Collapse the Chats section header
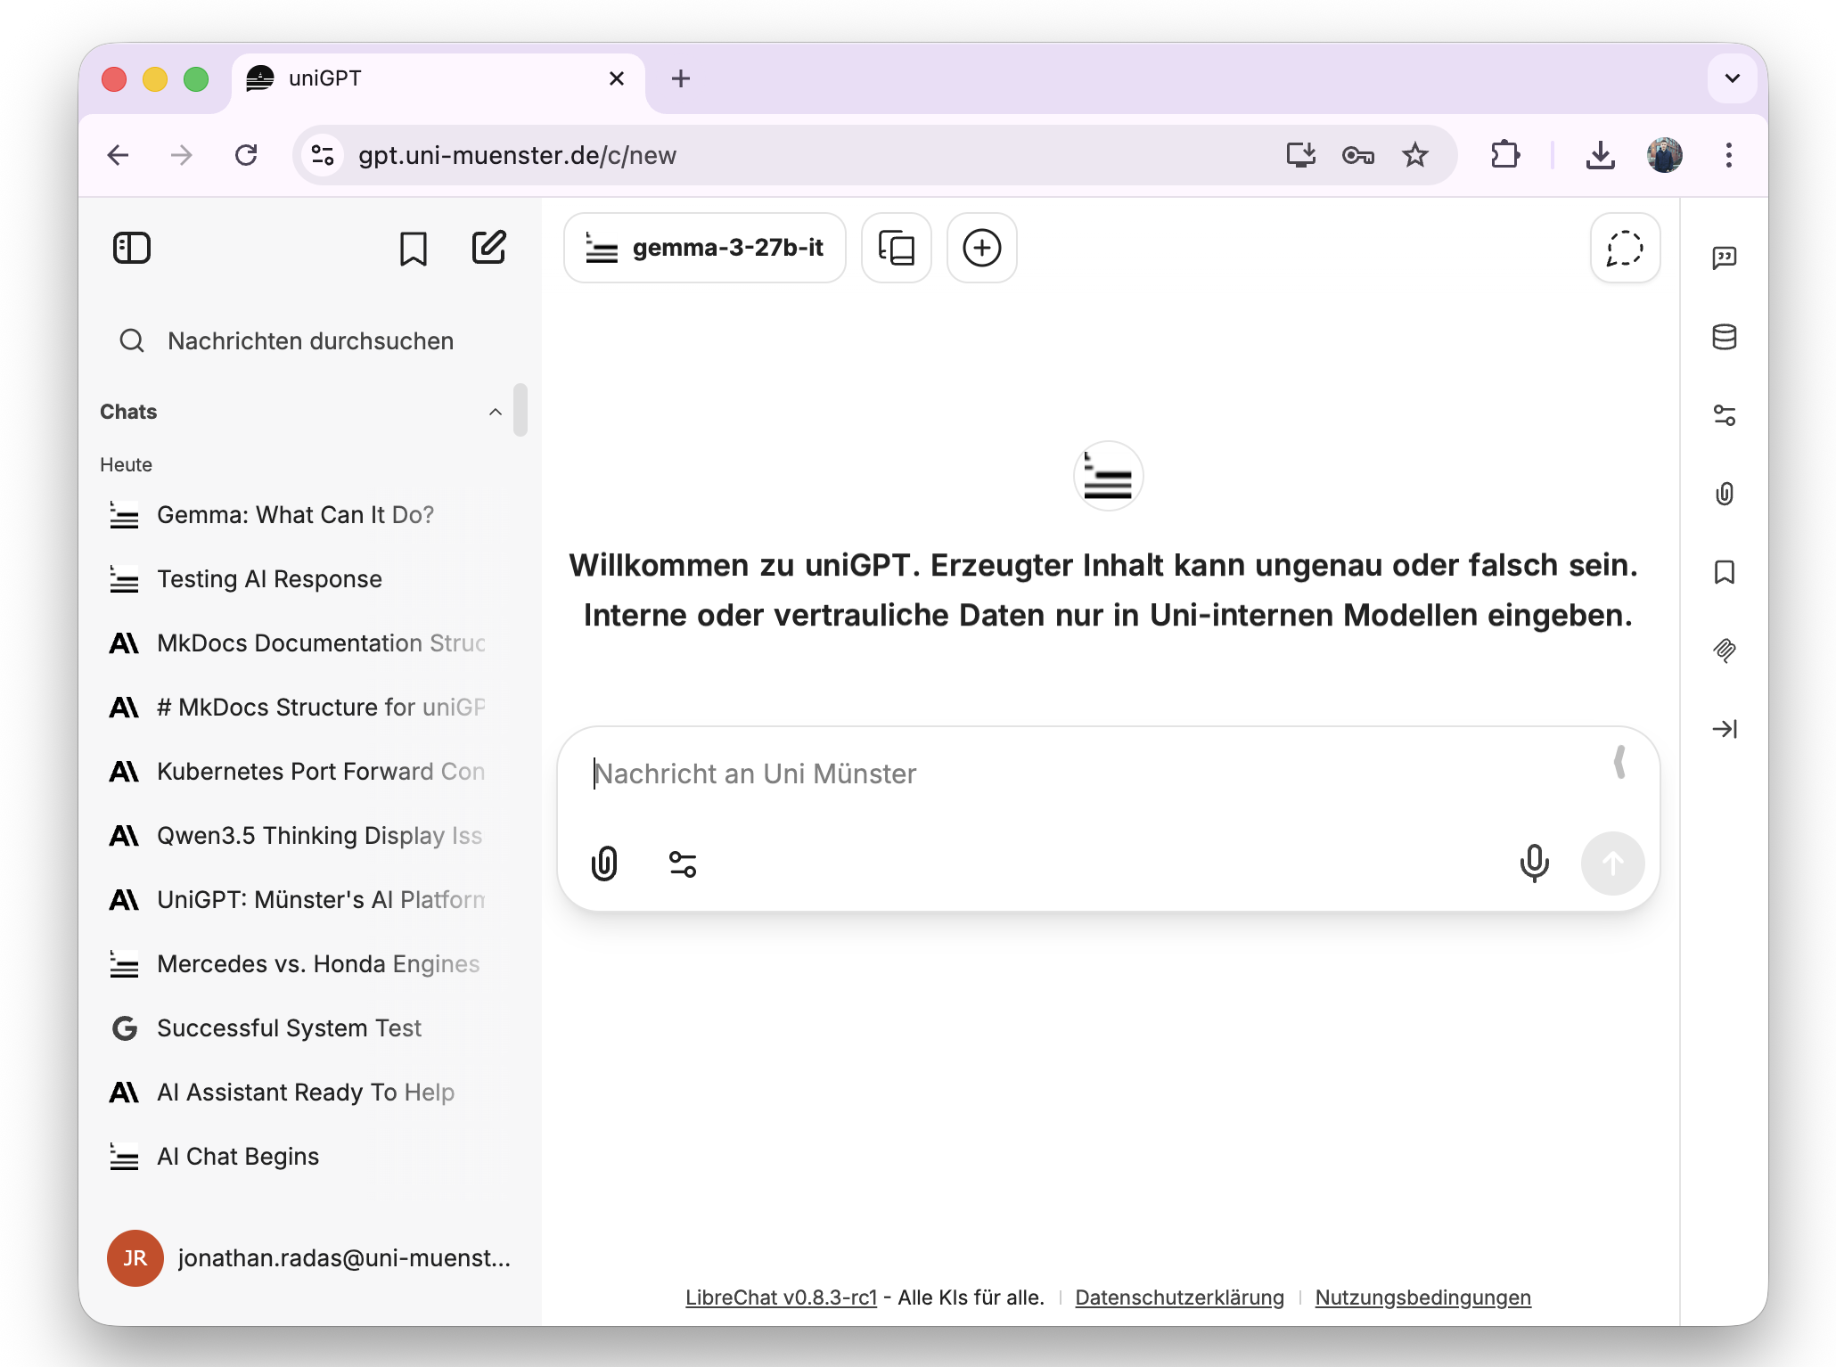 click(496, 411)
